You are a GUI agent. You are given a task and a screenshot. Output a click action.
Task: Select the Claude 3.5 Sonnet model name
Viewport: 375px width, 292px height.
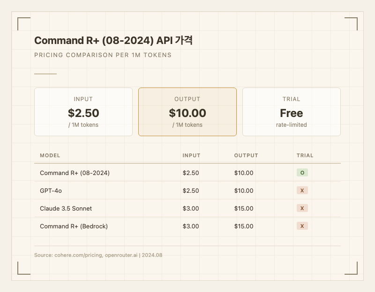click(65, 208)
